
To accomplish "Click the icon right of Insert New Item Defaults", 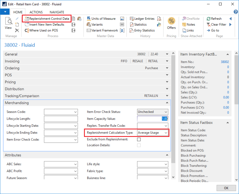I will (73, 25).
